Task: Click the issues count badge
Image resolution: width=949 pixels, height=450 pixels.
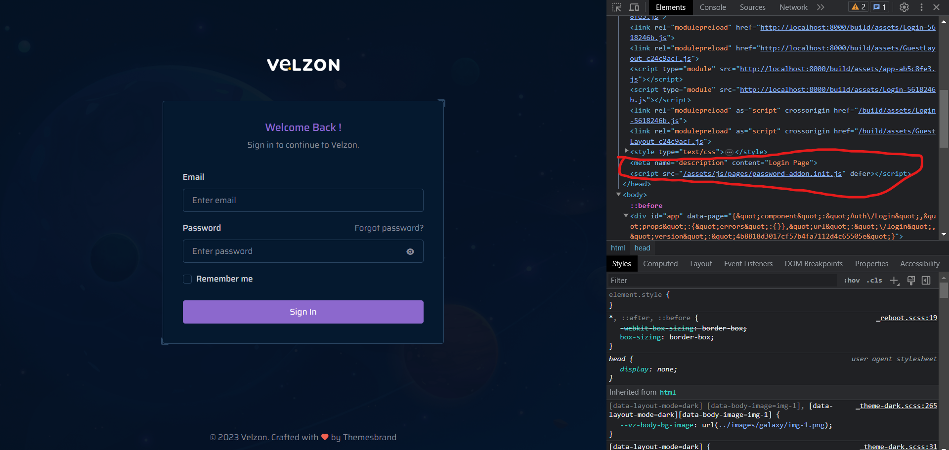Action: click(879, 7)
